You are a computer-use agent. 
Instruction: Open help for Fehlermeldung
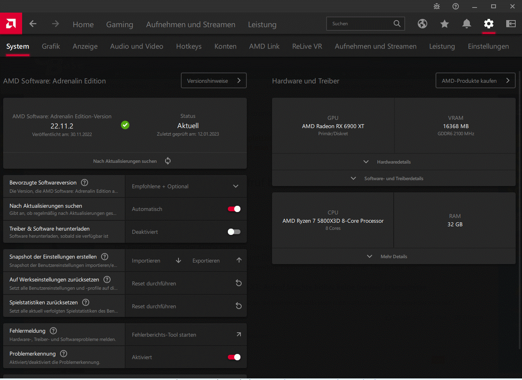(53, 331)
